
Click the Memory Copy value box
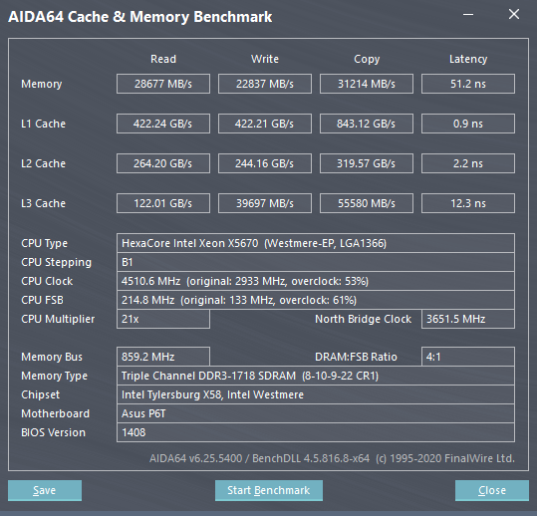tap(367, 84)
